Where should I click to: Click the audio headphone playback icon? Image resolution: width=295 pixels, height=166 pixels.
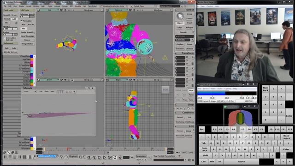click(120, 157)
